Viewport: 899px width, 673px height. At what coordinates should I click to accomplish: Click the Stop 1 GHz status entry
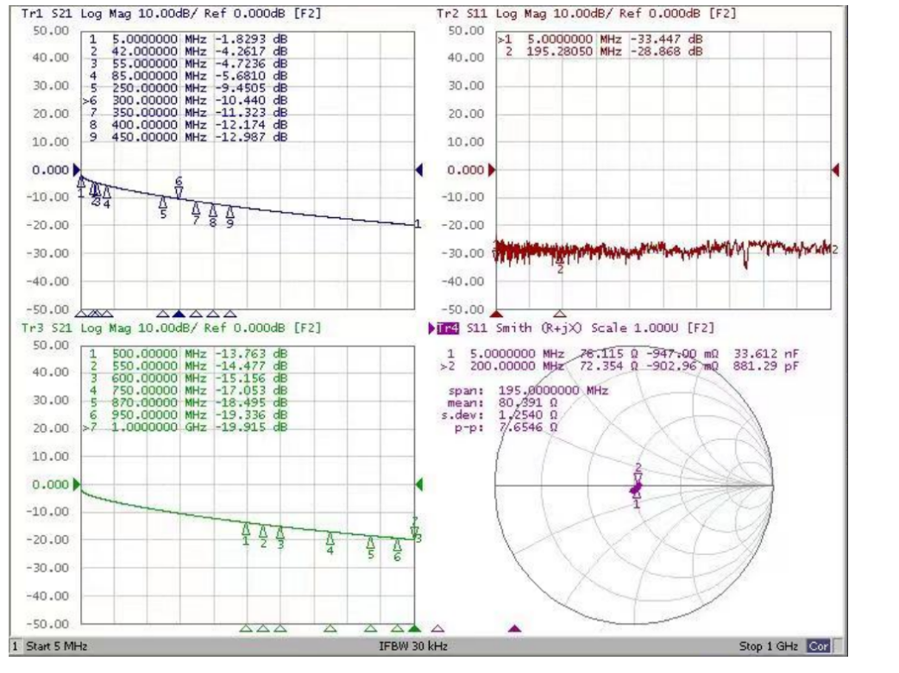pyautogui.click(x=768, y=646)
